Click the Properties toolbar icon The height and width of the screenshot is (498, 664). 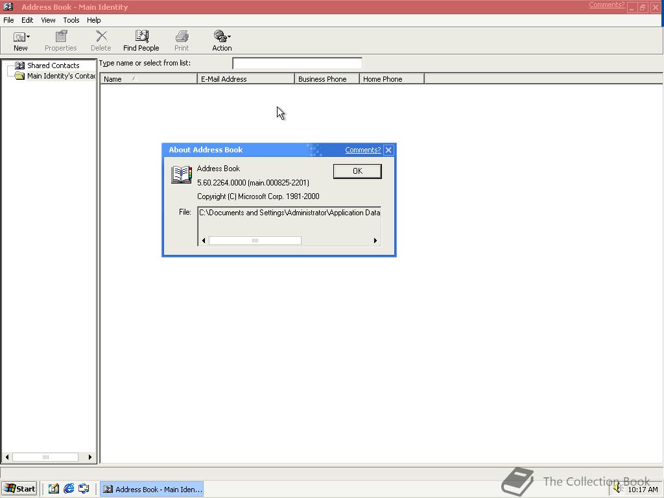pyautogui.click(x=61, y=36)
